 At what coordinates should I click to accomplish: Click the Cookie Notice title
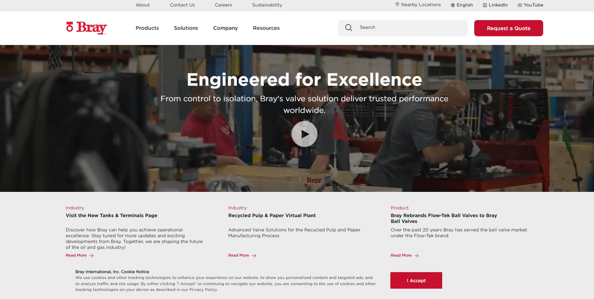112,272
